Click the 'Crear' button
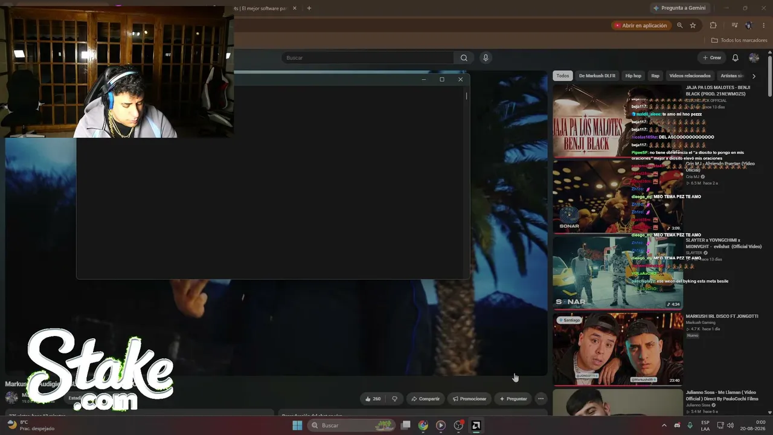Image resolution: width=773 pixels, height=435 pixels. point(712,58)
